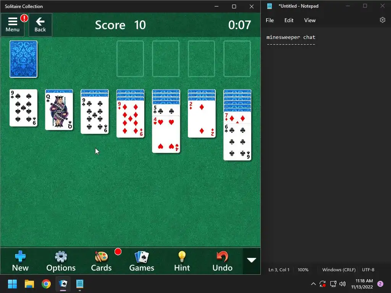Select the 9 of diamonds card
The height and width of the screenshot is (293, 391).
131,119
